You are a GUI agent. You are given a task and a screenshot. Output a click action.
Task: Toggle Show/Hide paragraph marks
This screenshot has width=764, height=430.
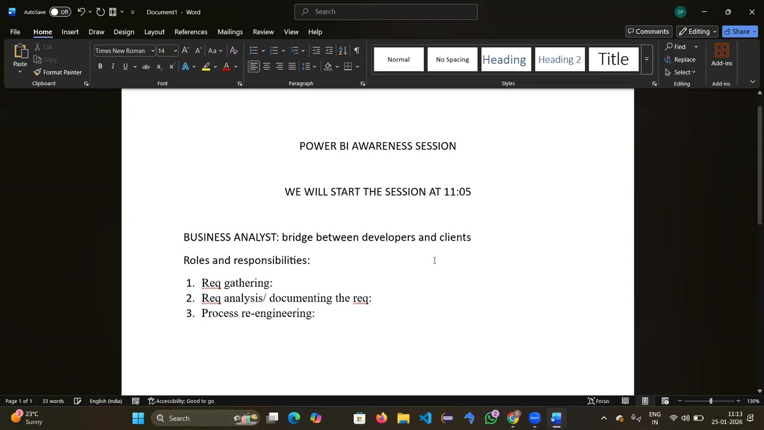356,51
